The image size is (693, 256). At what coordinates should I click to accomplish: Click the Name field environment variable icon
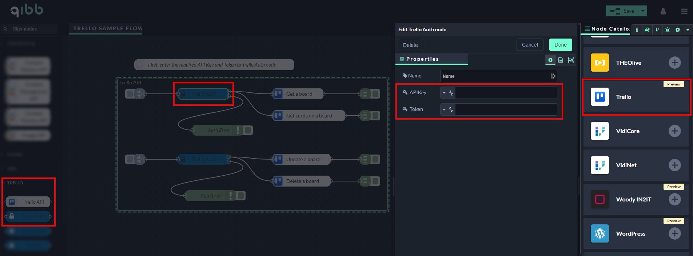(x=553, y=76)
